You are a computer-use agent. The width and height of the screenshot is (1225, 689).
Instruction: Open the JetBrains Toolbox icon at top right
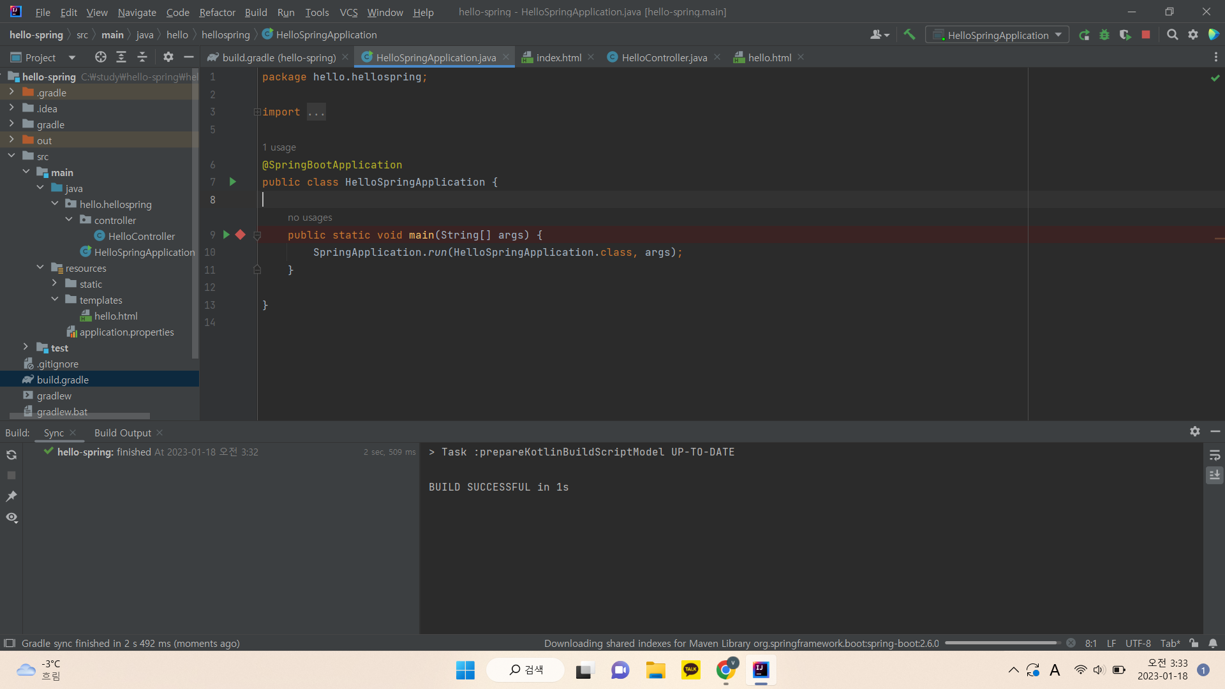coord(1214,35)
